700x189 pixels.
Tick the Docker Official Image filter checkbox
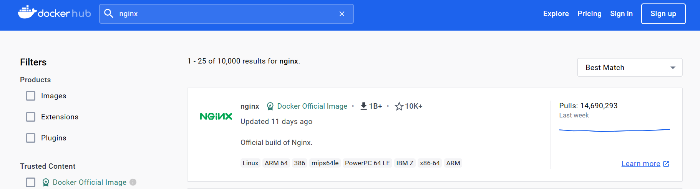click(x=31, y=182)
